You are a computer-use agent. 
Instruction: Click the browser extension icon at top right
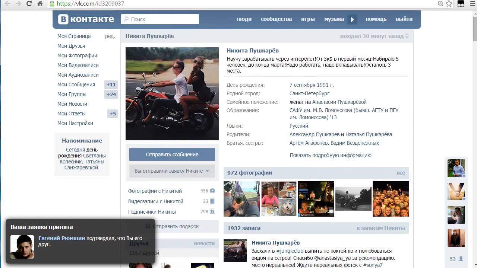coord(461,4)
